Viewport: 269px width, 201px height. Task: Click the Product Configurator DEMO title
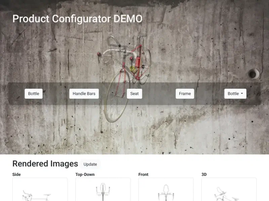click(77, 19)
